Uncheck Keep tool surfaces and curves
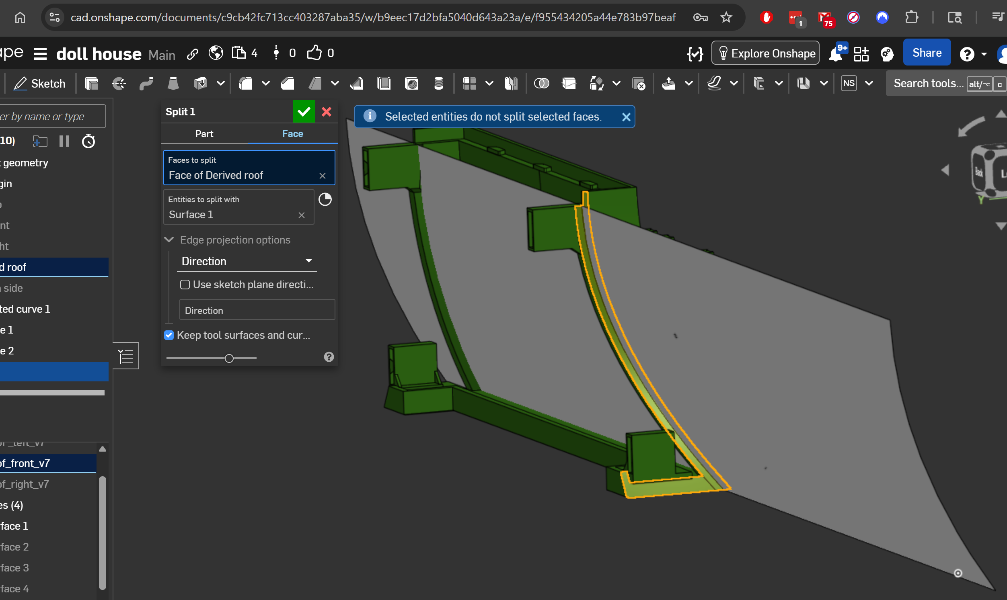Image resolution: width=1007 pixels, height=600 pixels. click(169, 335)
